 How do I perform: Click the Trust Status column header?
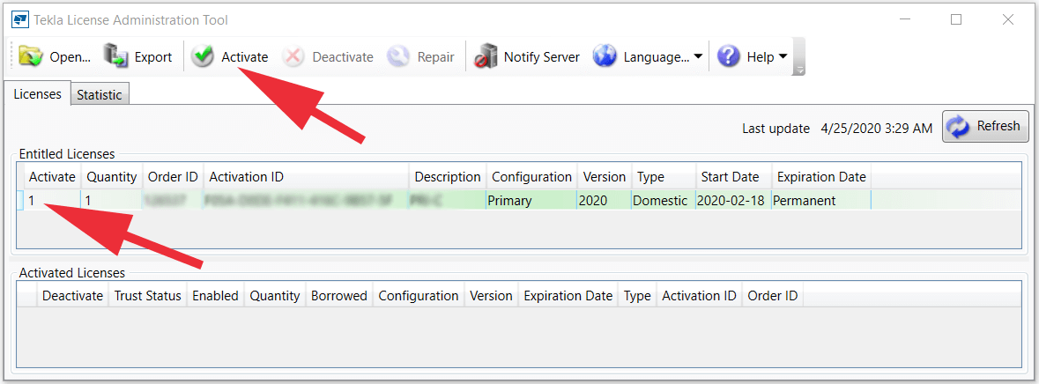148,296
